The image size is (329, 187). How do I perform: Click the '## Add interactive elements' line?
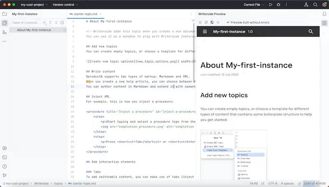coord(111,162)
